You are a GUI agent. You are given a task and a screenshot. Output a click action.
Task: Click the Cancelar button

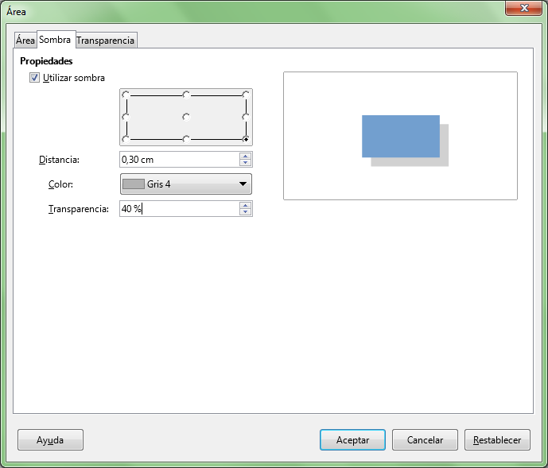(425, 440)
